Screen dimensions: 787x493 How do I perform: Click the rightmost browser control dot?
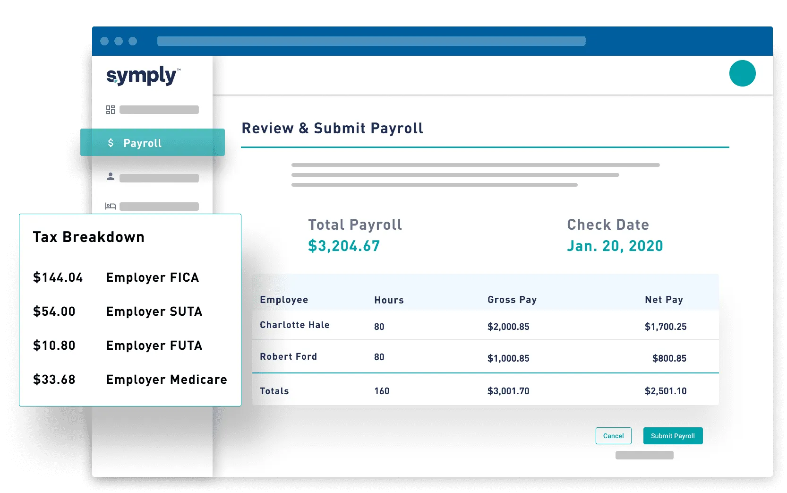coord(134,41)
